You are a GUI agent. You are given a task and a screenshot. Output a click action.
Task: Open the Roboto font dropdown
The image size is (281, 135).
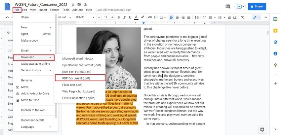[x=85, y=17]
